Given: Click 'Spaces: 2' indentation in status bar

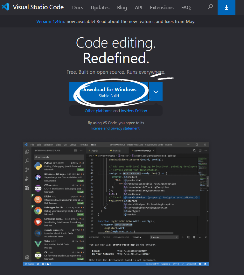Looking at the screenshot, I should pos(166,264).
